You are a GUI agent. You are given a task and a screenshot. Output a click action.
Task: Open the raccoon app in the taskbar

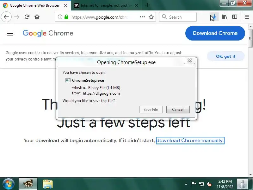click(x=28, y=184)
